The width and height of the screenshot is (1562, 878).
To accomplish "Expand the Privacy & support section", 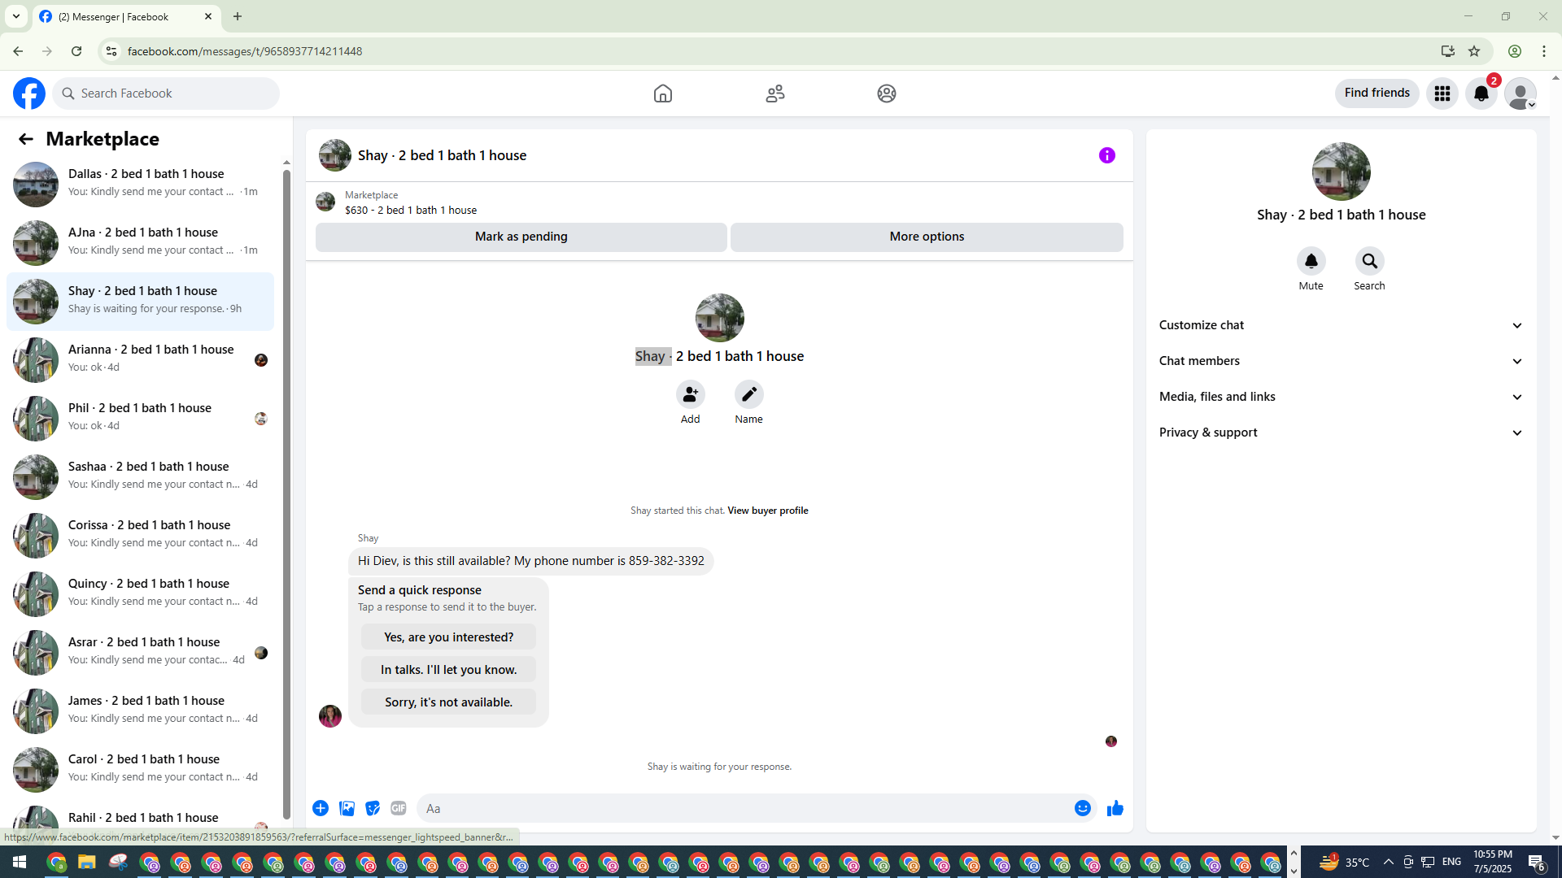I will click(1340, 432).
